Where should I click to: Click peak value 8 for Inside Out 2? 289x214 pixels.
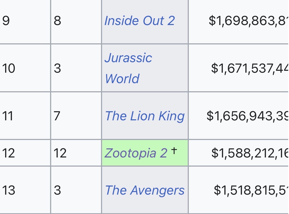pyautogui.click(x=57, y=21)
